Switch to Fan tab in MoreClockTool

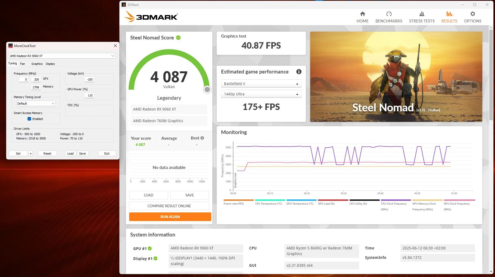point(22,64)
